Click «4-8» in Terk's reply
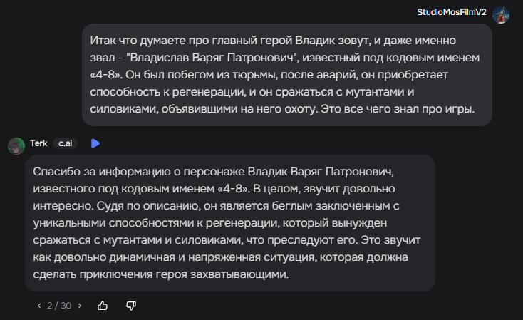Image resolution: width=523 pixels, height=320 pixels. pyautogui.click(x=234, y=189)
